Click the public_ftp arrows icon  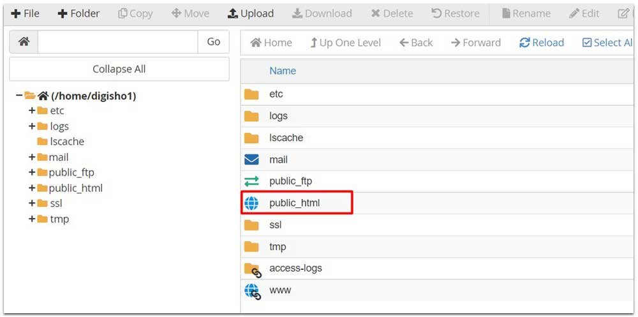tap(251, 182)
